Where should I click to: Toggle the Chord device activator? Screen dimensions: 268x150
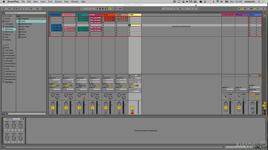click(x=5, y=119)
